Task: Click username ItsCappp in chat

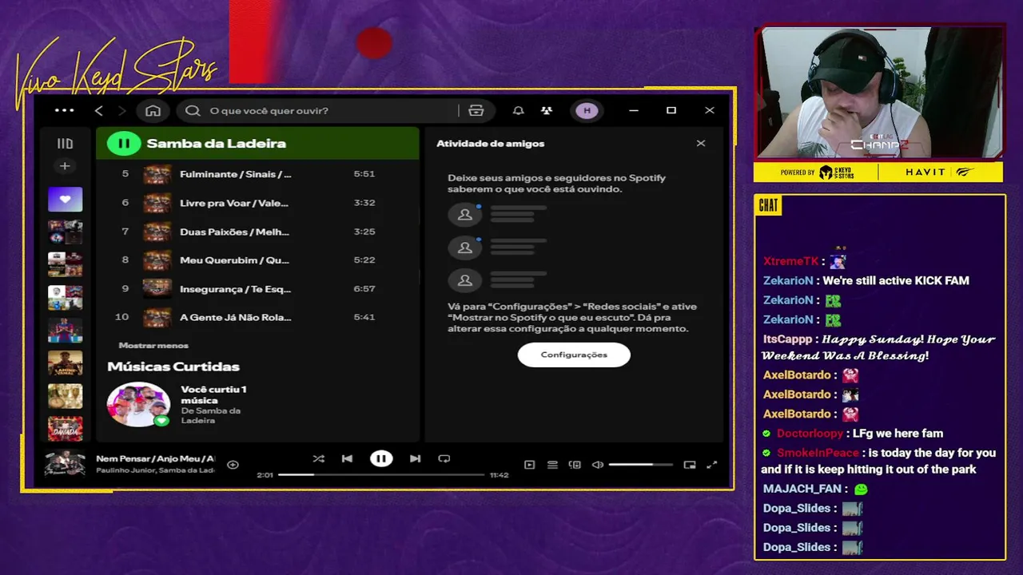Action: click(x=789, y=339)
